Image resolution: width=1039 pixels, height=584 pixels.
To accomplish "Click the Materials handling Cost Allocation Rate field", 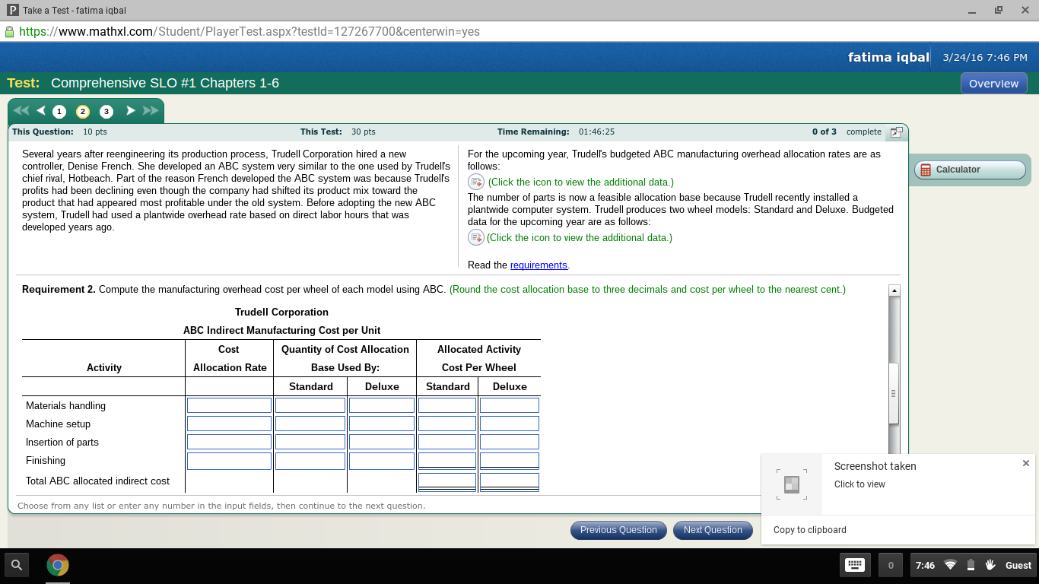I will (x=229, y=405).
